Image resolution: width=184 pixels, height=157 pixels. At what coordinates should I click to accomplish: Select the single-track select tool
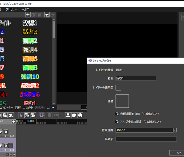27,115
